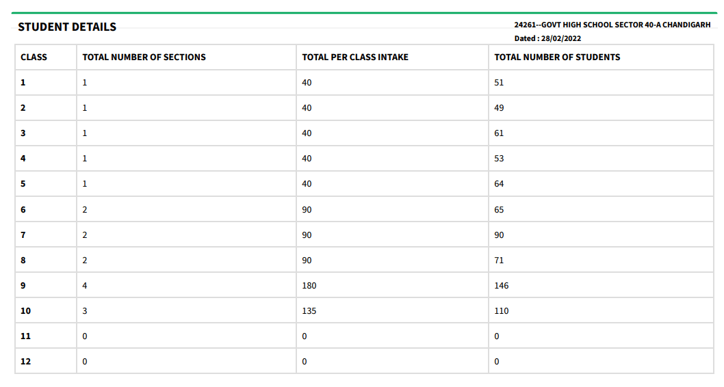Select the Class 12 row label
This screenshot has width=724, height=387.
tap(25, 362)
